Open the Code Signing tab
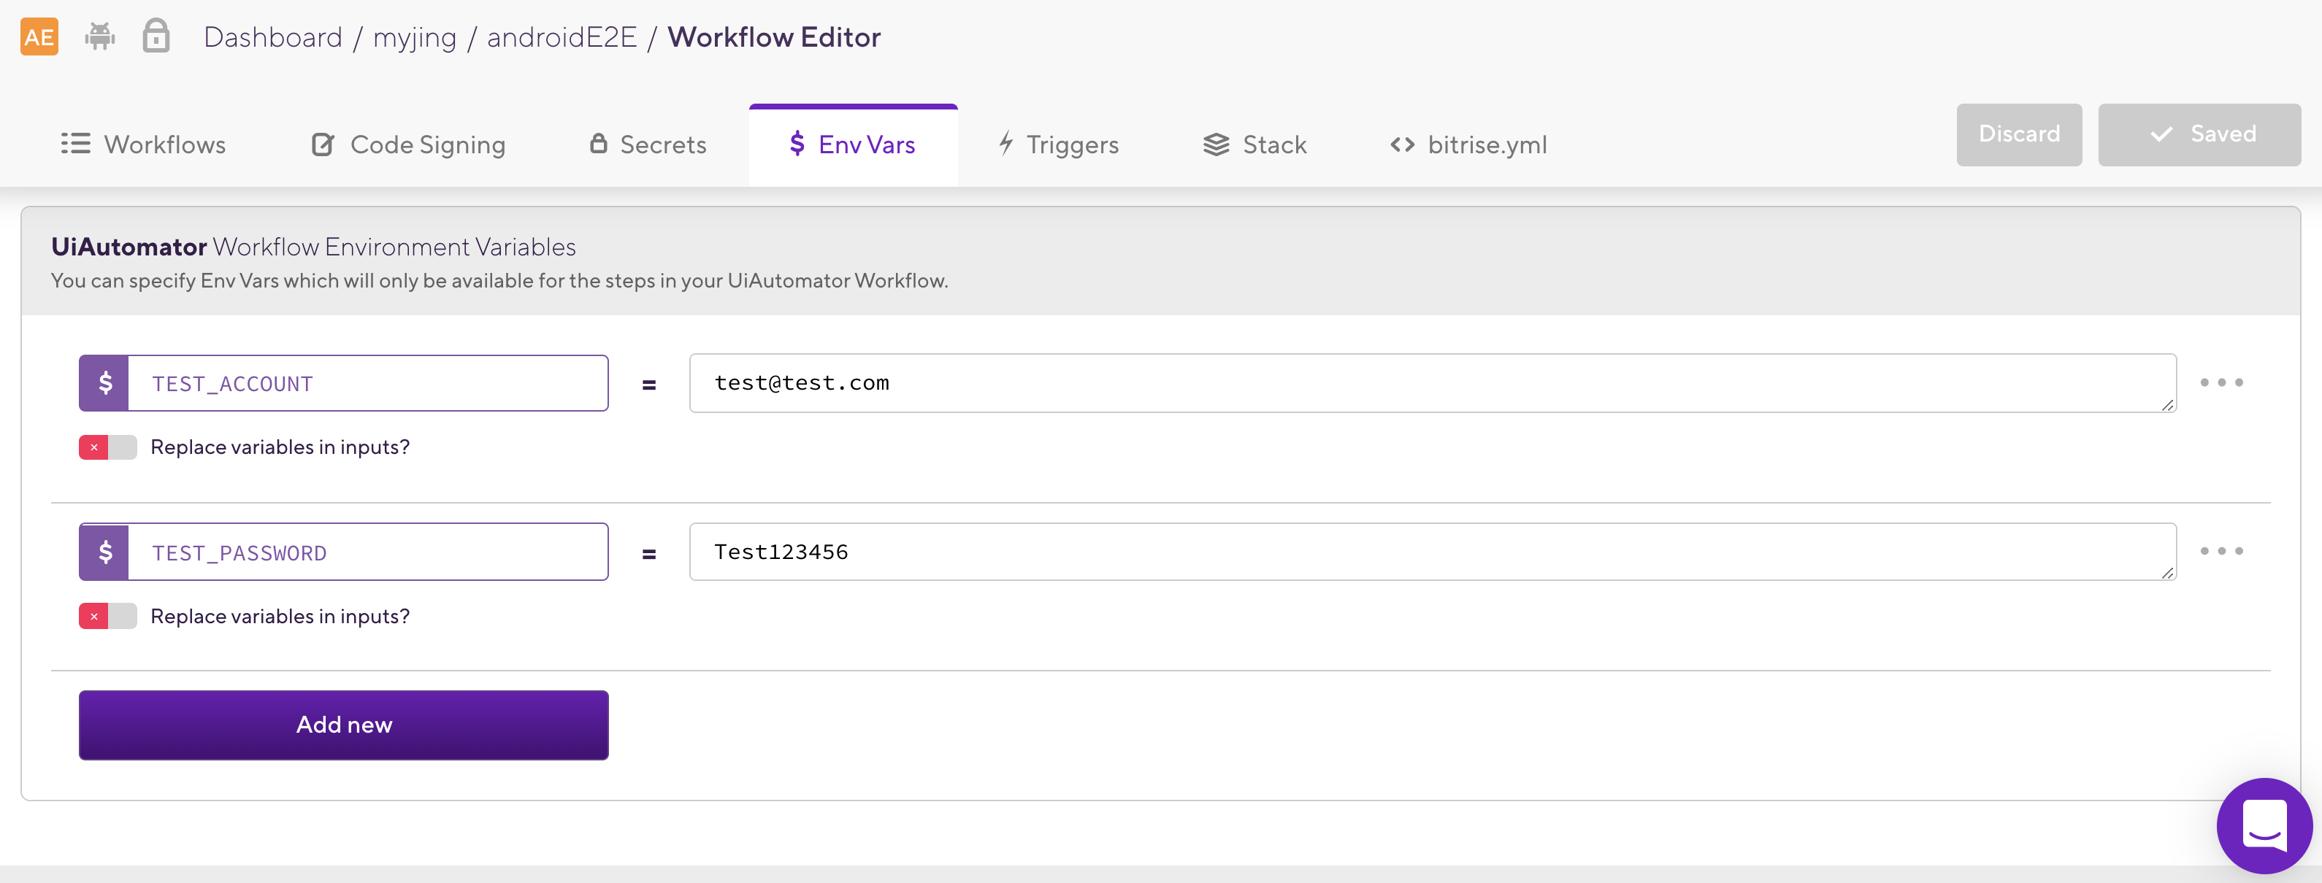The width and height of the screenshot is (2322, 883). 408,145
